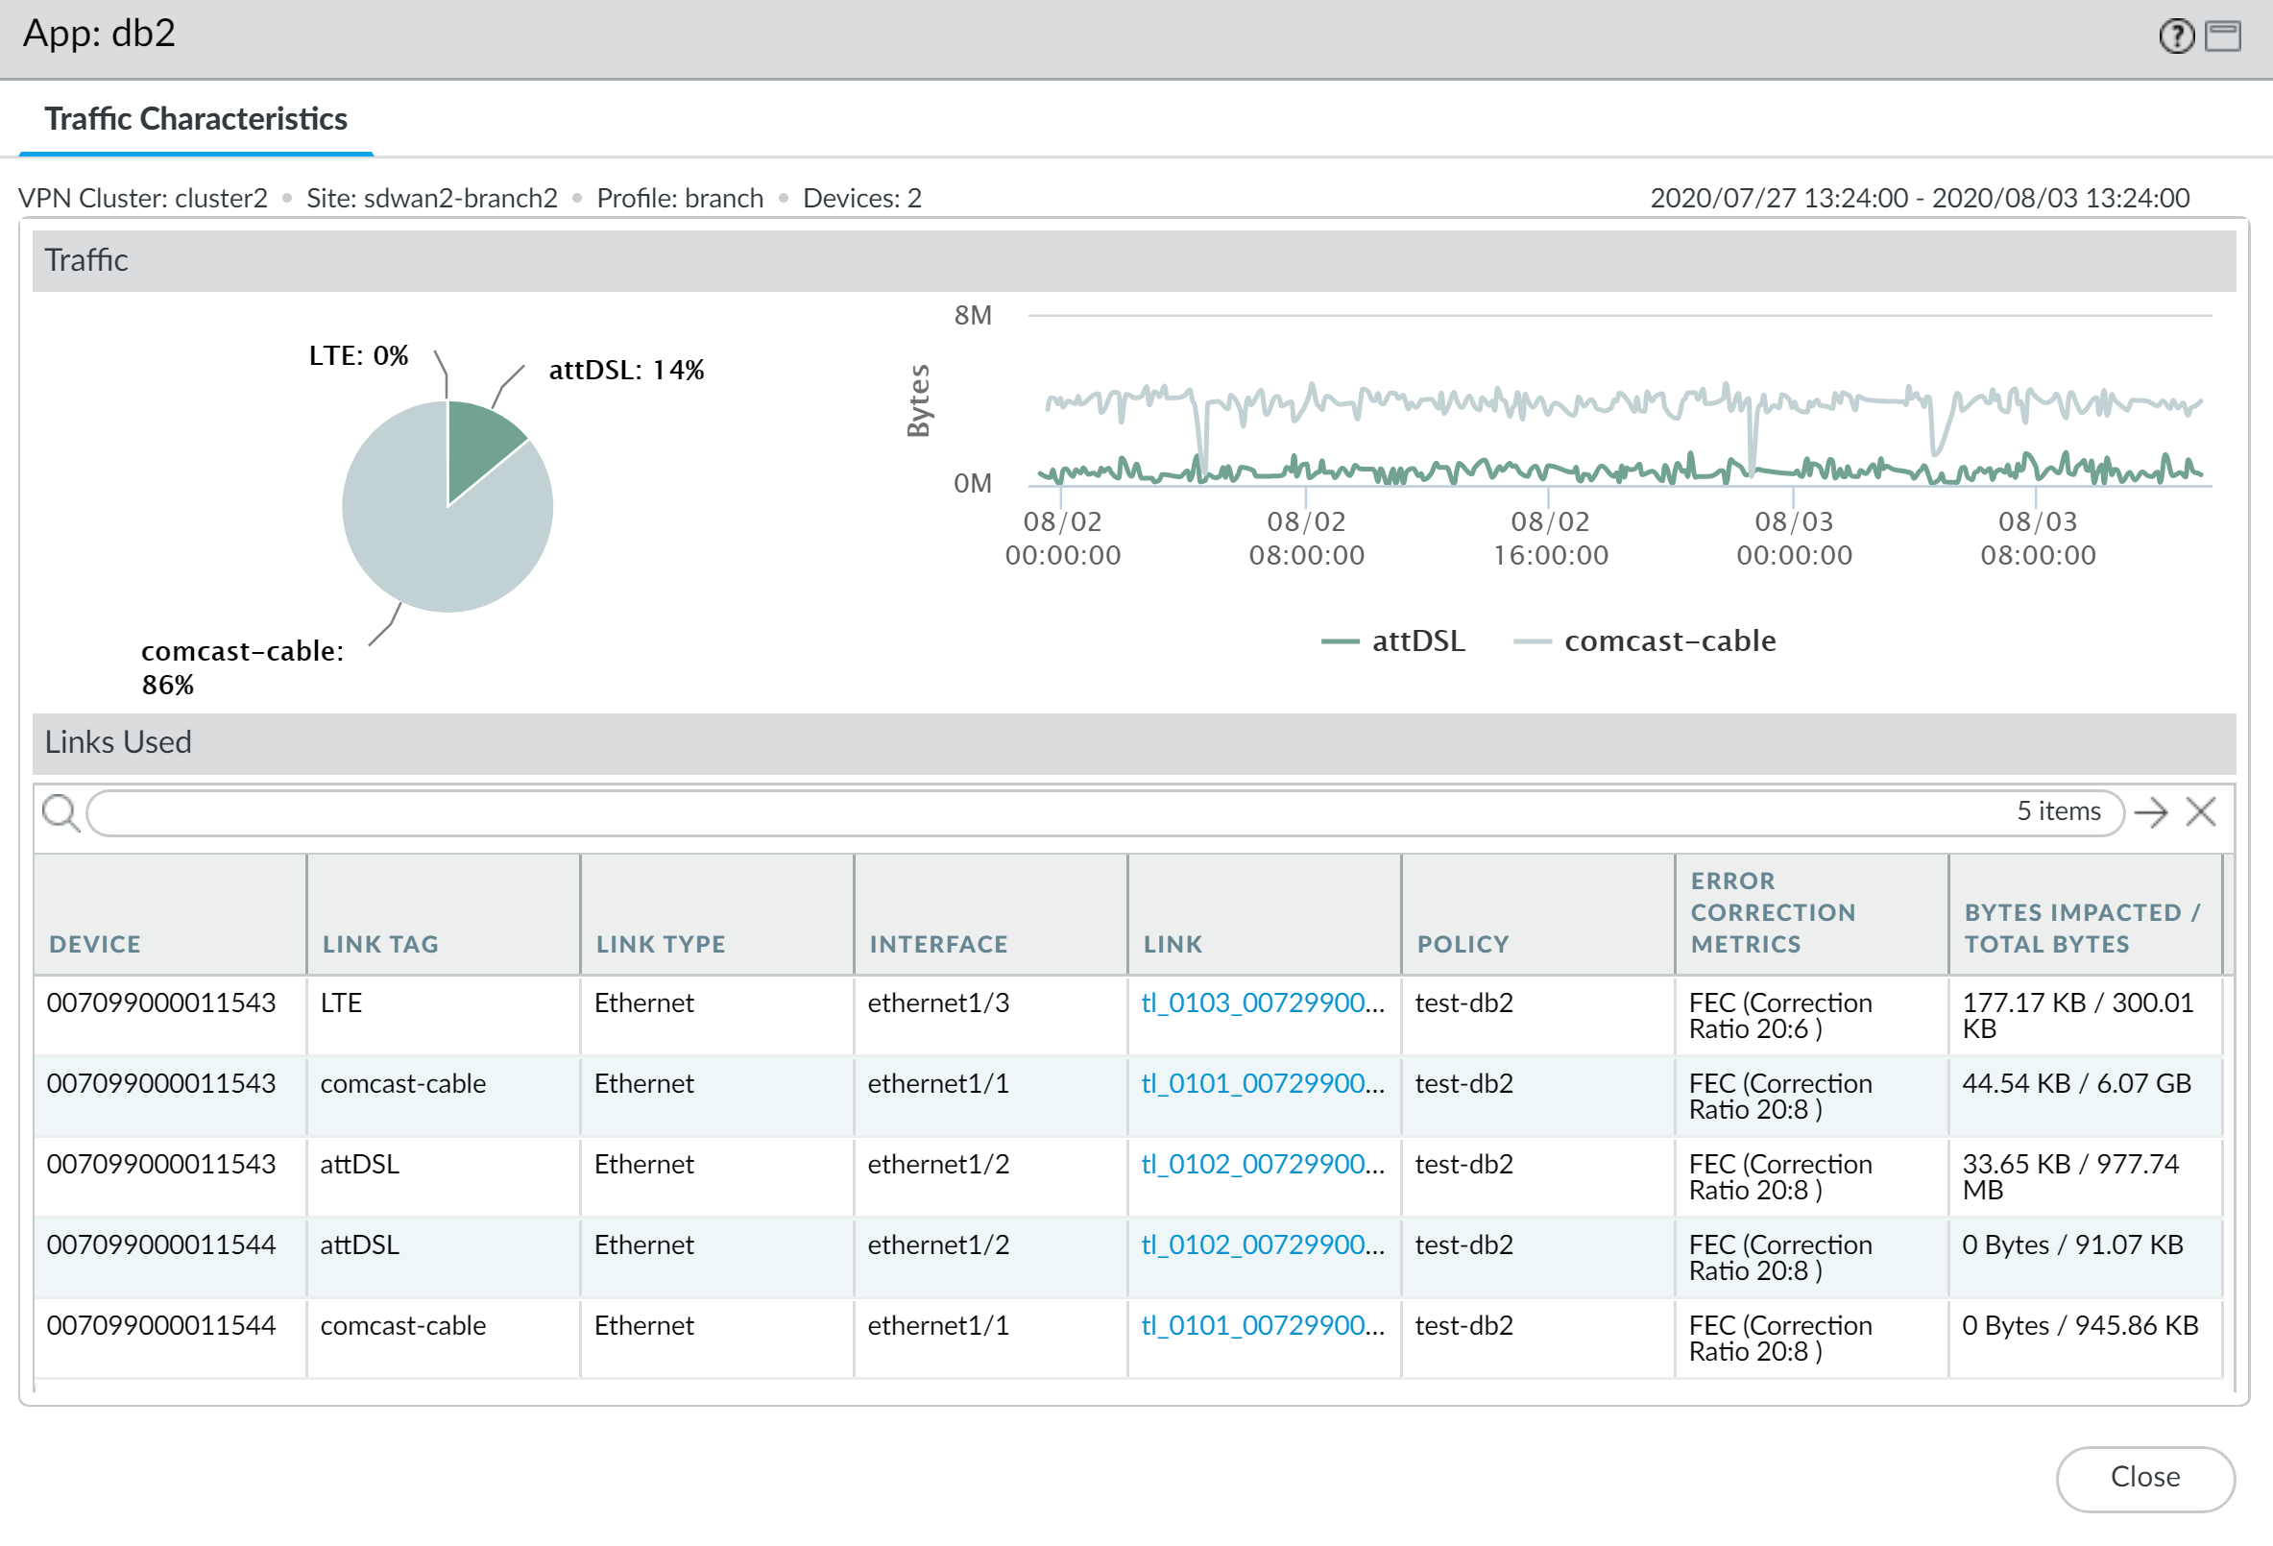The height and width of the screenshot is (1546, 2273).
Task: Select the Traffic Characteristics tab
Action: [196, 119]
